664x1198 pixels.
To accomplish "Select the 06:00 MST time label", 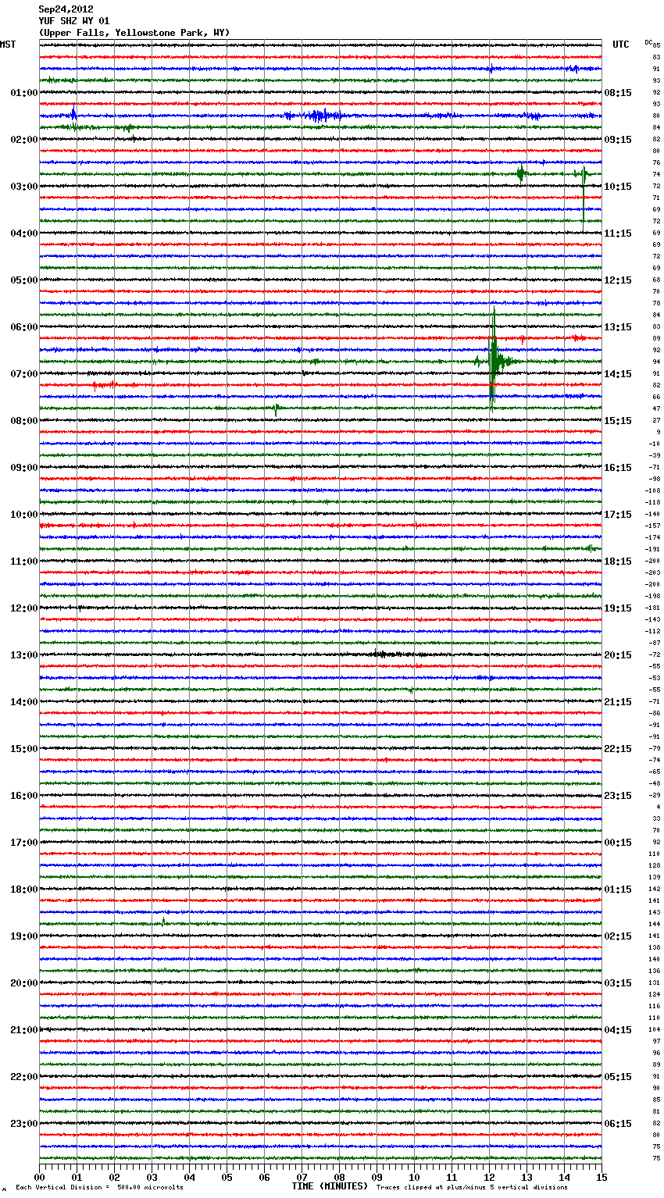I will click(24, 327).
